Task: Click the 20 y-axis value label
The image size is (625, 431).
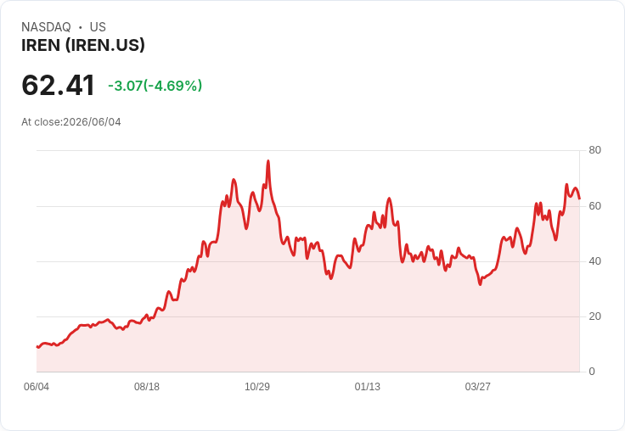Action: tap(594, 316)
